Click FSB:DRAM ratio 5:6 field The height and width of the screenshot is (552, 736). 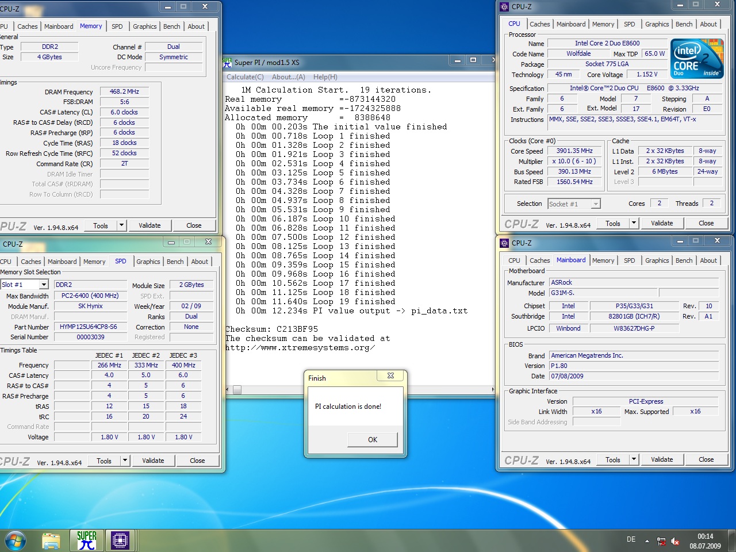pos(124,102)
